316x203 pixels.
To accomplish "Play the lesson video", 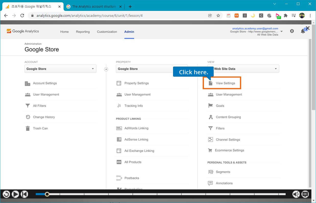I will click(x=15, y=194).
